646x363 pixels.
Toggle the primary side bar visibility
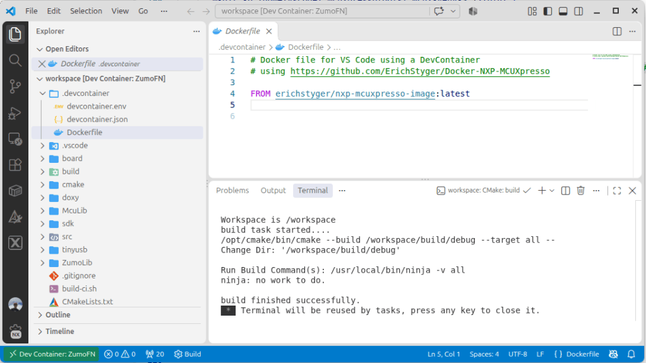point(547,11)
